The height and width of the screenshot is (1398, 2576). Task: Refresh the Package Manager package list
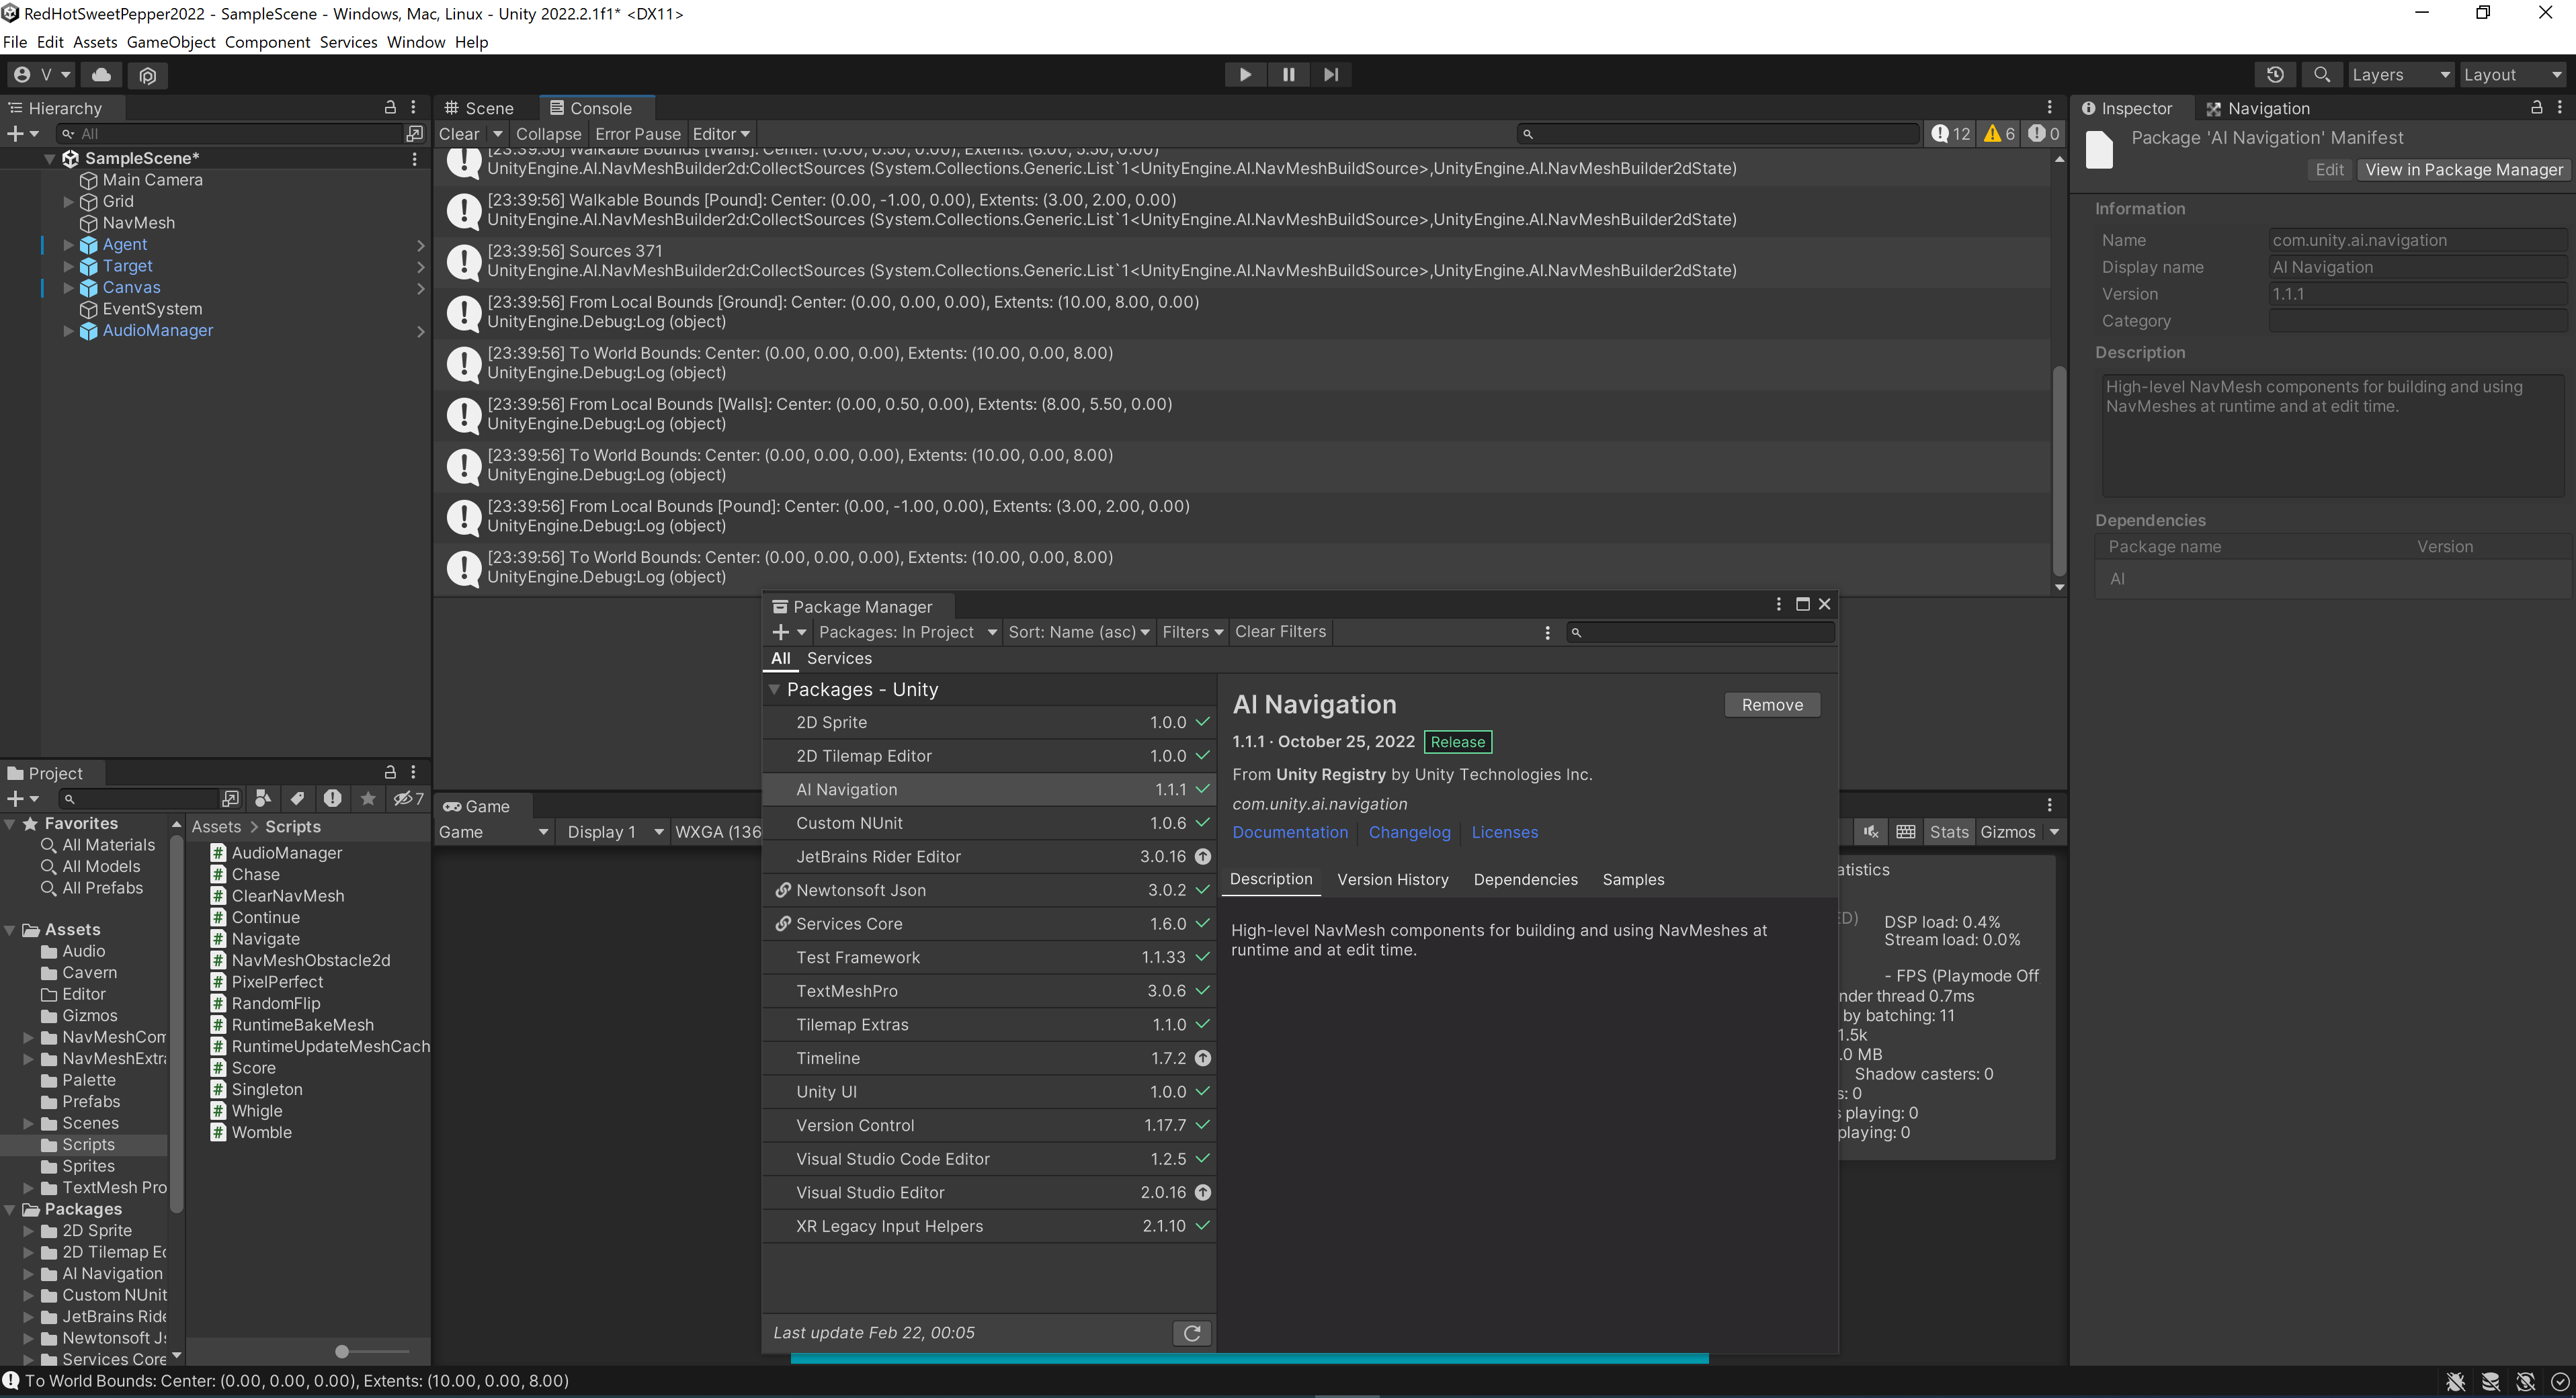point(1192,1333)
